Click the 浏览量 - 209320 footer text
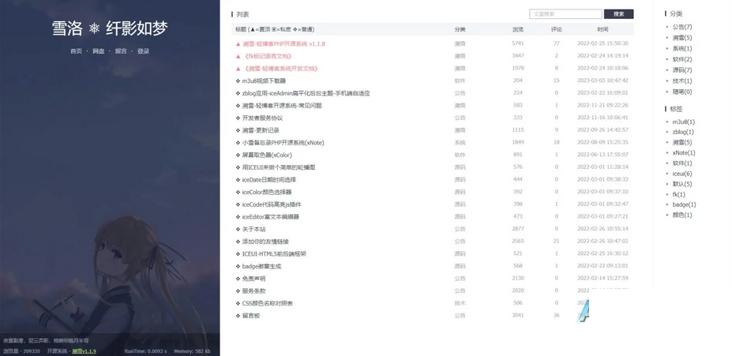Image resolution: width=732 pixels, height=356 pixels. [21, 350]
